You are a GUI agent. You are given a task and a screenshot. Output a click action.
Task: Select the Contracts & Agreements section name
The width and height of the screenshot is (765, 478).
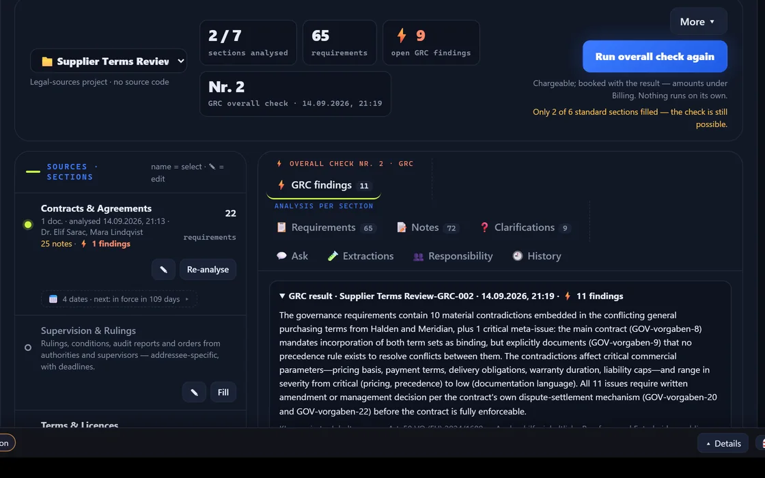(96, 208)
